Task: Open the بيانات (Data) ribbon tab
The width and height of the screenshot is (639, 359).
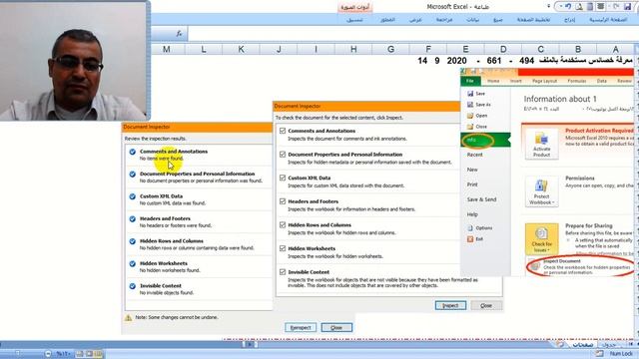Action: [x=472, y=20]
